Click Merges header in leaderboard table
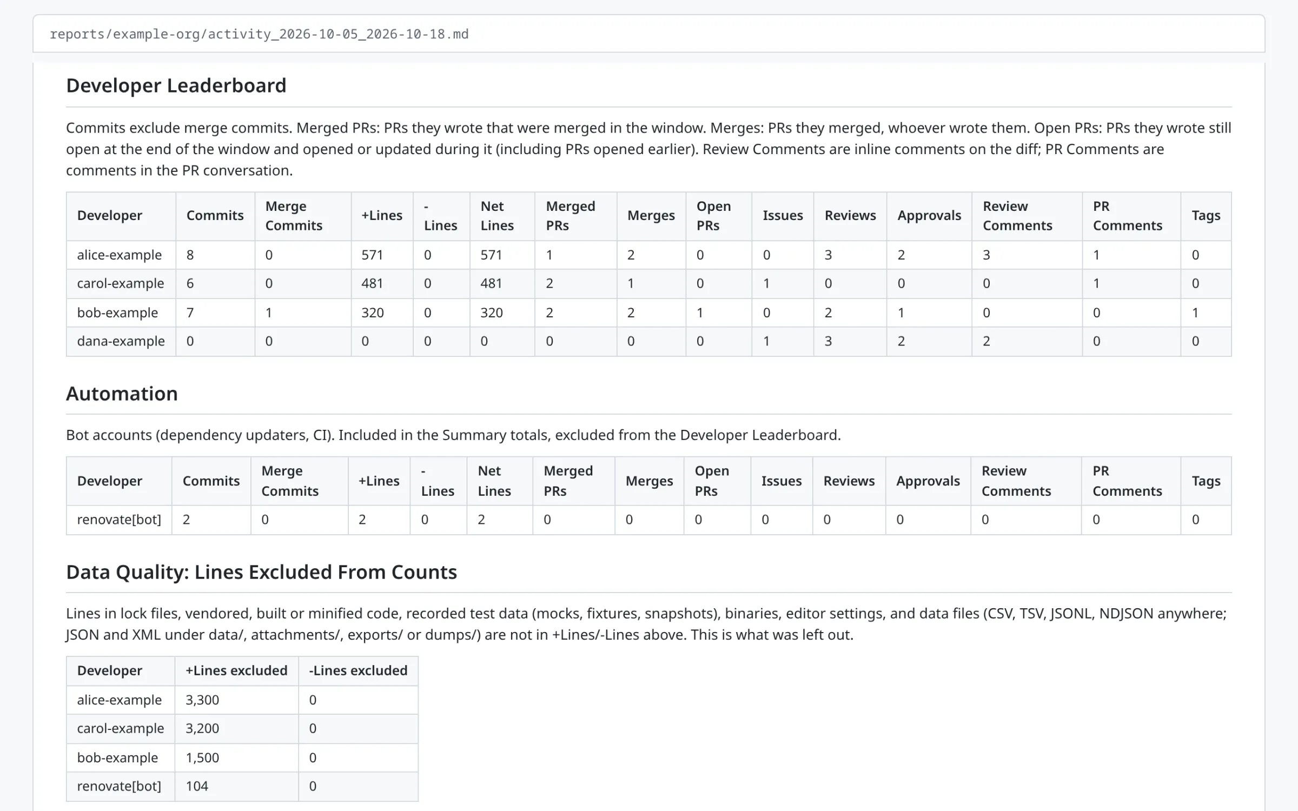Screen dimensions: 1298x811 tap(651, 215)
